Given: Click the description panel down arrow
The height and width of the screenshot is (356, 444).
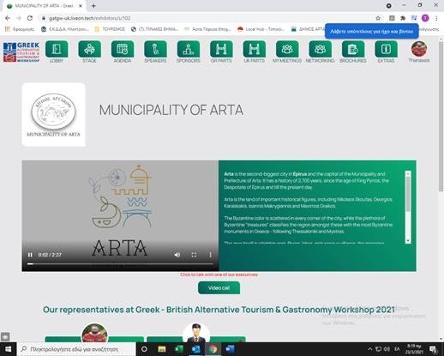Looking at the screenshot, I should pos(408,240).
